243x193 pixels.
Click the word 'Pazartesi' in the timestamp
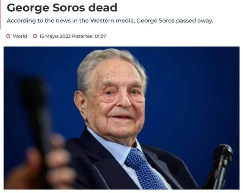83,36
